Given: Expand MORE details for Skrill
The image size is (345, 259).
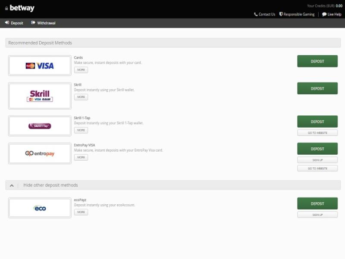Looking at the screenshot, I should point(81,97).
